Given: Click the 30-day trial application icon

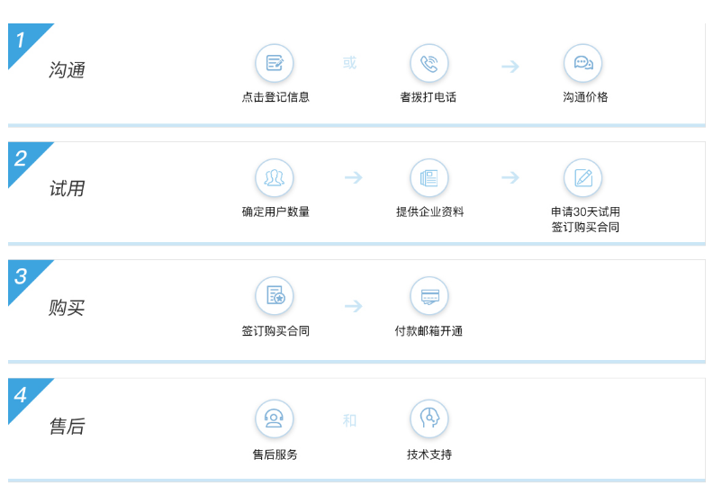Looking at the screenshot, I should [583, 177].
